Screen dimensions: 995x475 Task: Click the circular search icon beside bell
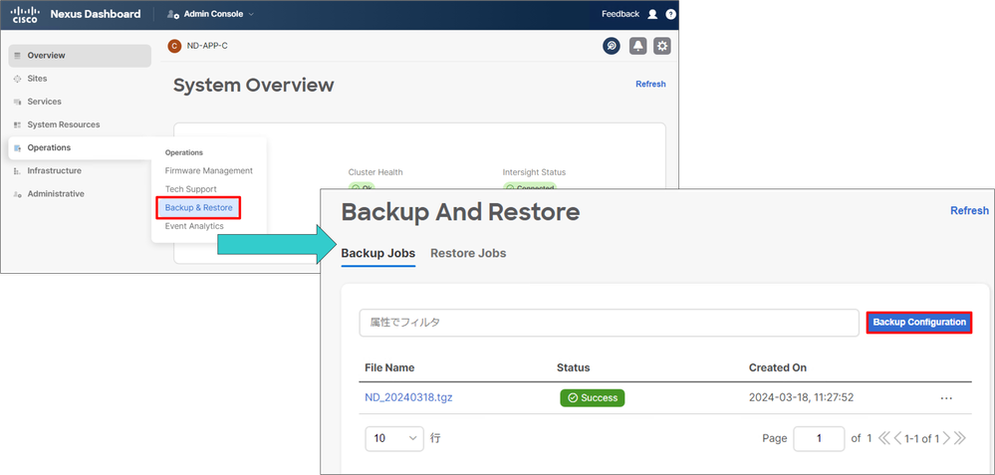pos(612,46)
